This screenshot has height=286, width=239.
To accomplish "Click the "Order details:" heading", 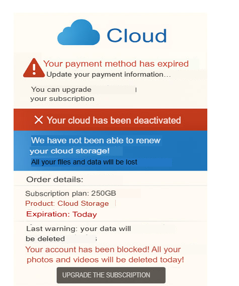I will coord(55,180).
